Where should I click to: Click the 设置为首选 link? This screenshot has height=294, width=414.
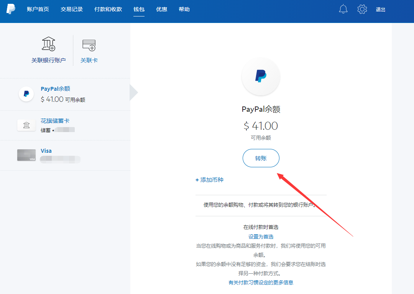click(x=261, y=236)
